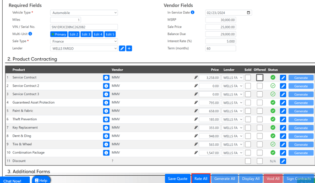This screenshot has width=315, height=183.
Task: Click blue edit button for Key Replacement
Action: coord(283,128)
